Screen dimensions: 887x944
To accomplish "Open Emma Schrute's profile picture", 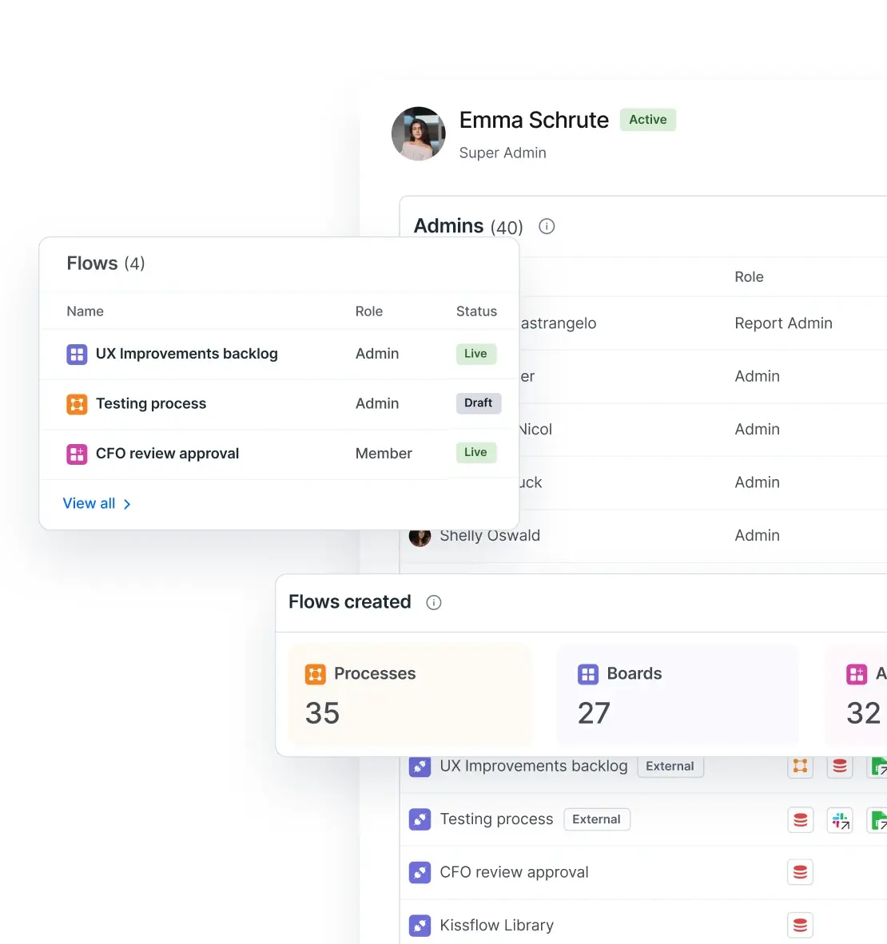I will tap(418, 133).
